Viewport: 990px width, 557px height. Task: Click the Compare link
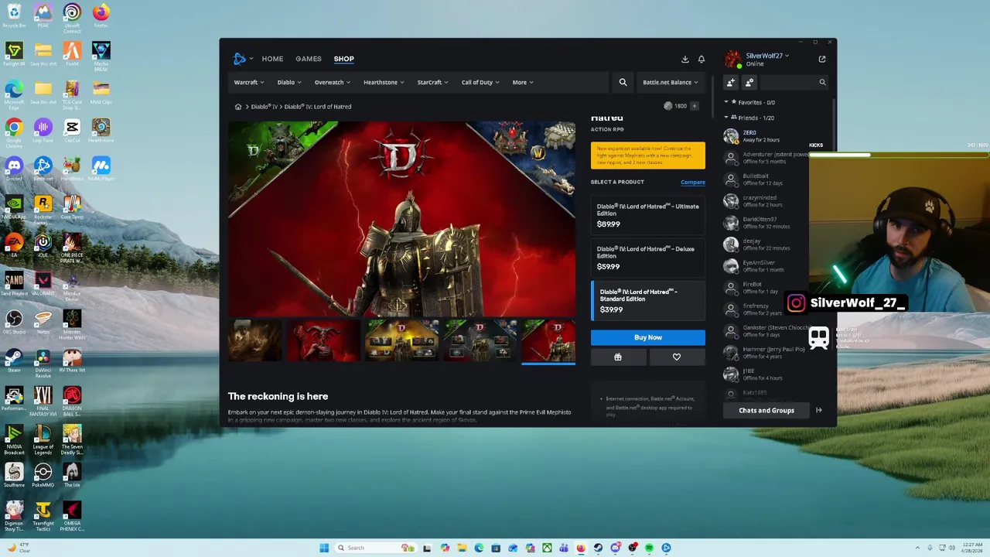coord(693,182)
